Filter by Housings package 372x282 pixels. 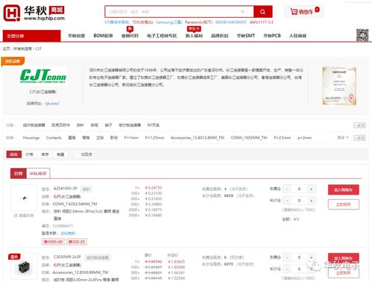[x=31, y=138]
